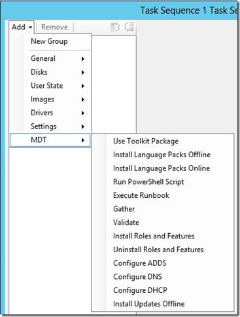This screenshot has height=317, width=240.
Task: Choose Configure DNS step
Action: 162,276
